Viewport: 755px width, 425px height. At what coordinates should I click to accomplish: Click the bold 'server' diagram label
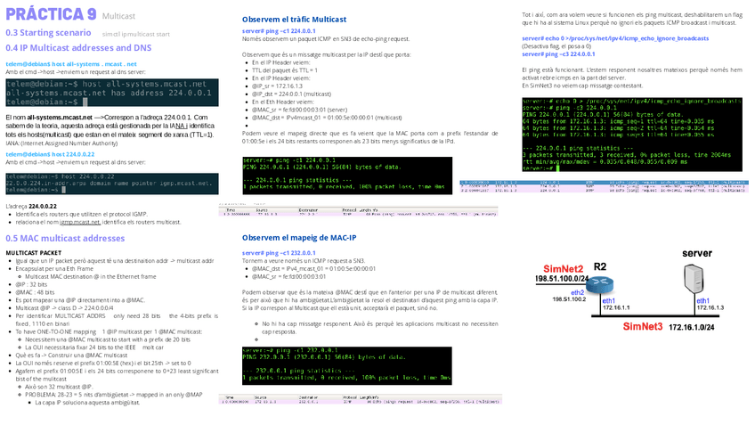click(697, 253)
